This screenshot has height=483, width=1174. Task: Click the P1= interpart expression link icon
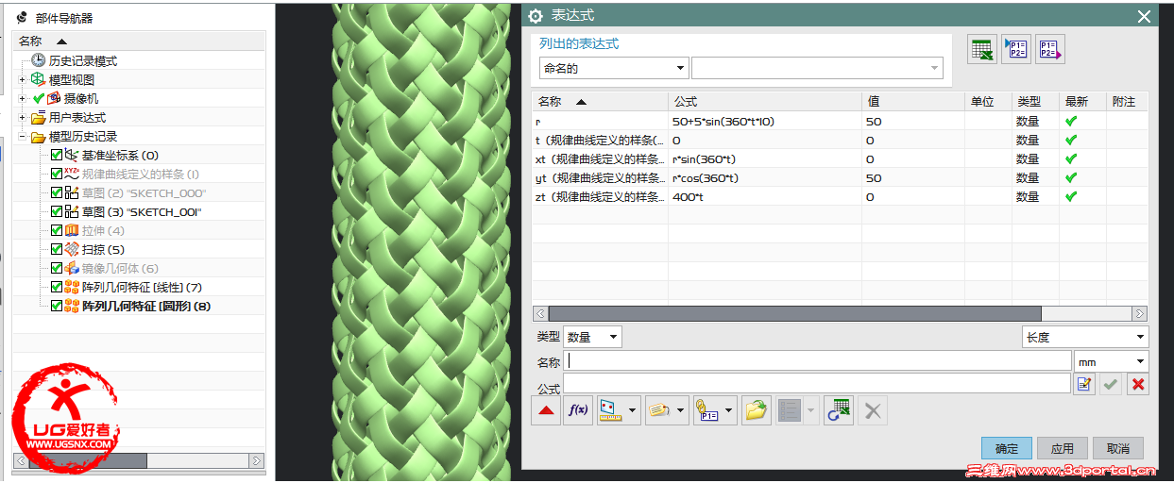[707, 410]
